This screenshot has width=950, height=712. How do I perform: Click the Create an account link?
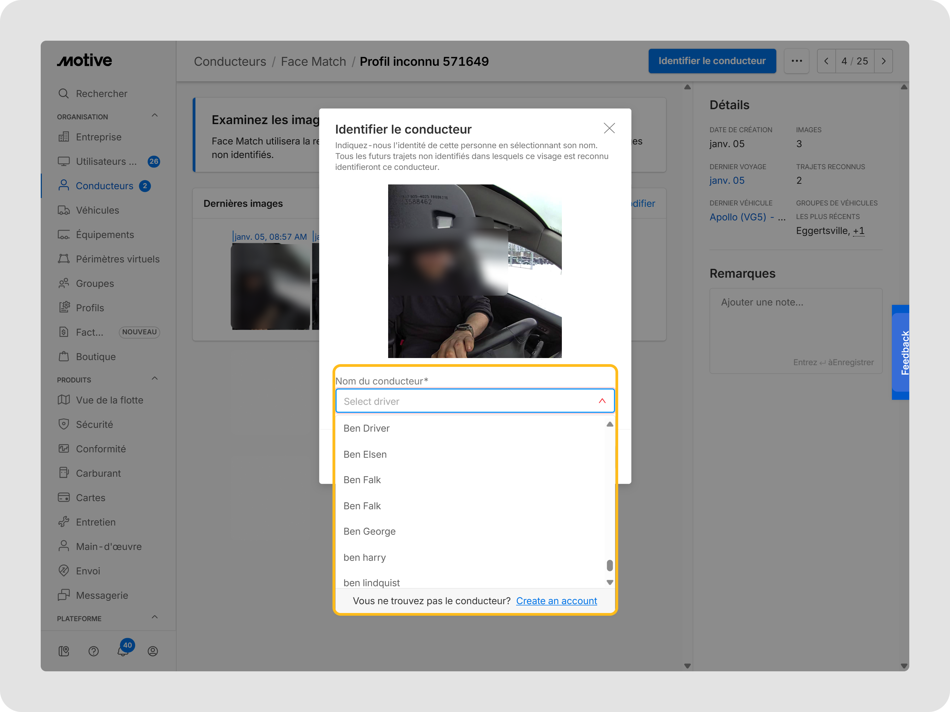click(556, 601)
